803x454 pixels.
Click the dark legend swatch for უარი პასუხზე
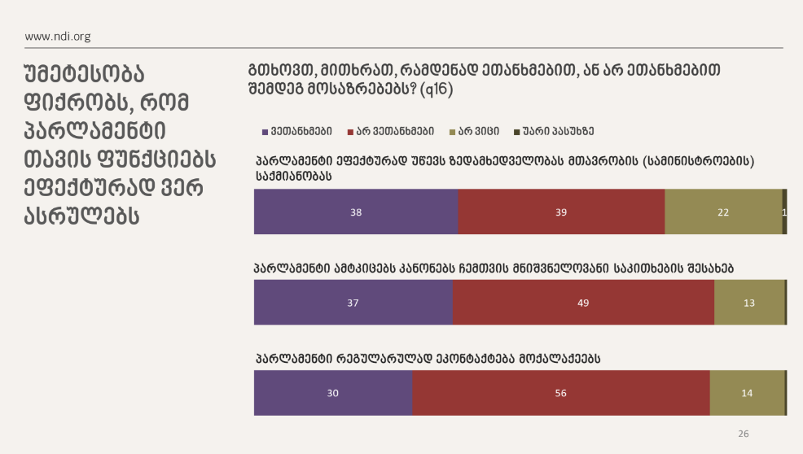tap(516, 131)
